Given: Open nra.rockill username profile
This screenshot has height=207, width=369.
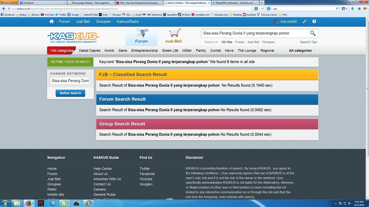Looking at the screenshot, I should 289,22.
